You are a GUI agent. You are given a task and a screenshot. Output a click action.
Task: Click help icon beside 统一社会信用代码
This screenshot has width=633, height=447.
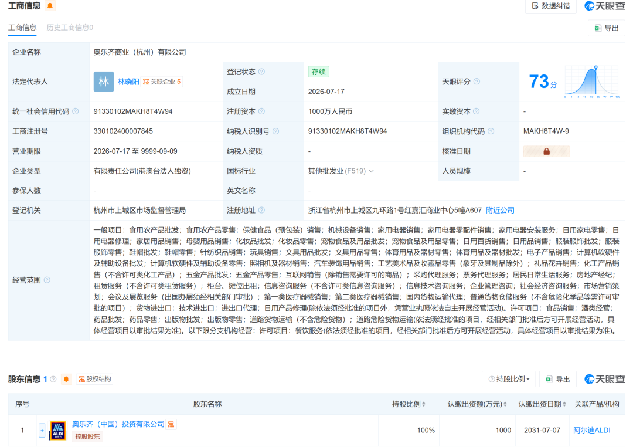tap(76, 111)
